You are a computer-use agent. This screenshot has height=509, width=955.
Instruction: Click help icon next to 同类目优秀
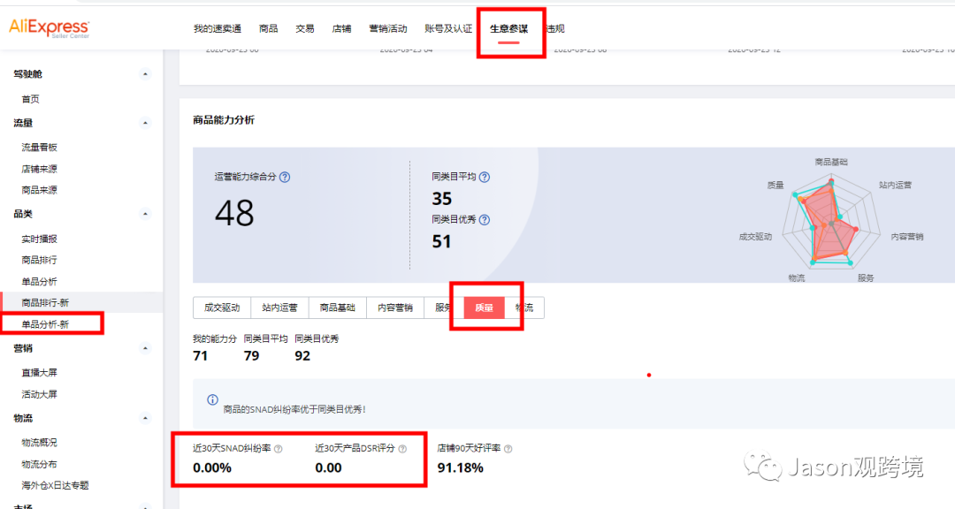point(485,220)
